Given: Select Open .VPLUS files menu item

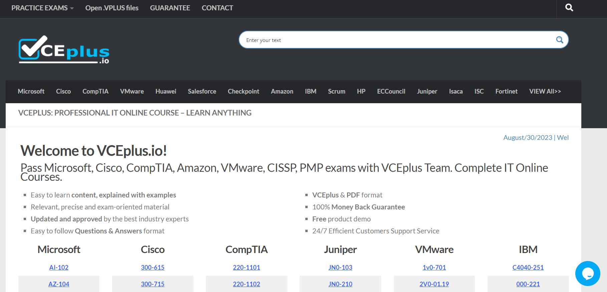Looking at the screenshot, I should coord(112,8).
